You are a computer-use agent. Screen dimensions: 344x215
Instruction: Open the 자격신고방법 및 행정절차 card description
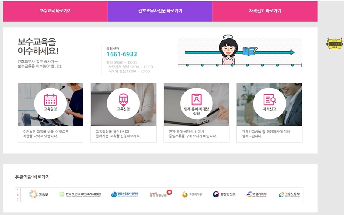click(266, 134)
